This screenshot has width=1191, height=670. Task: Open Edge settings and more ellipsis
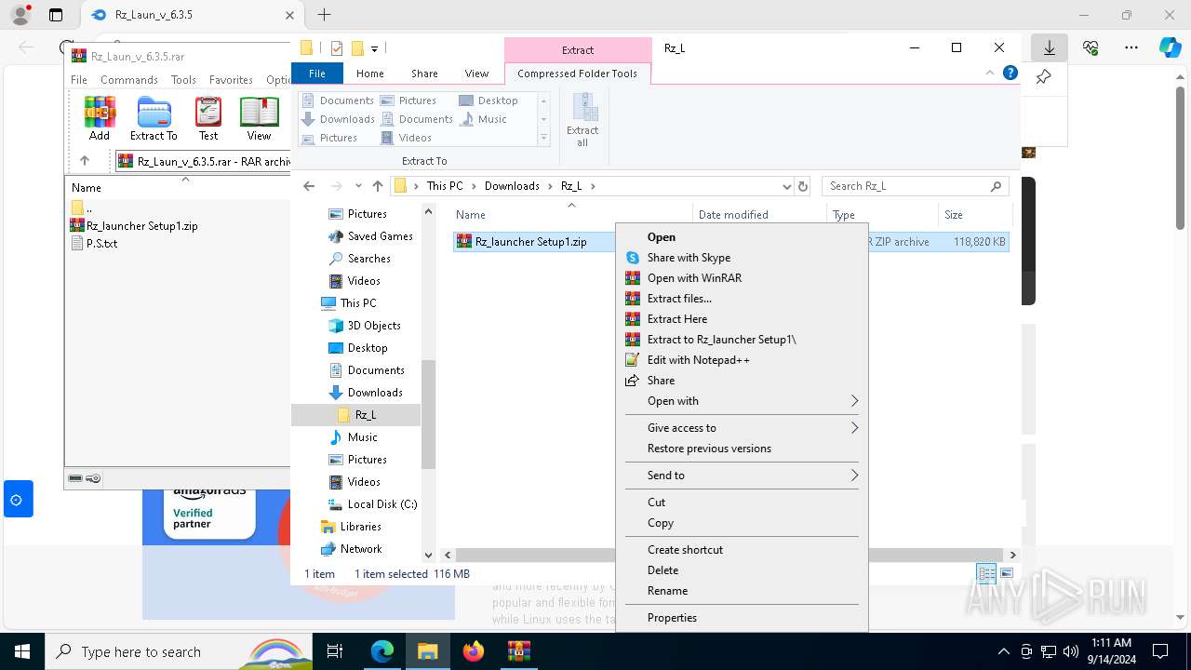[x=1131, y=47]
